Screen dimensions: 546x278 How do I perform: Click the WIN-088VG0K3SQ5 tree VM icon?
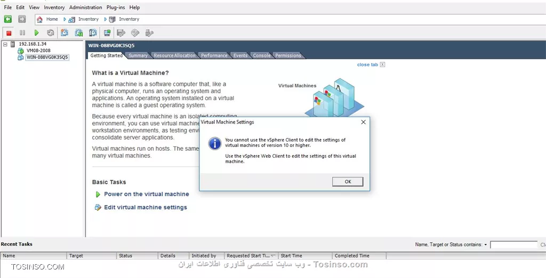[21, 58]
